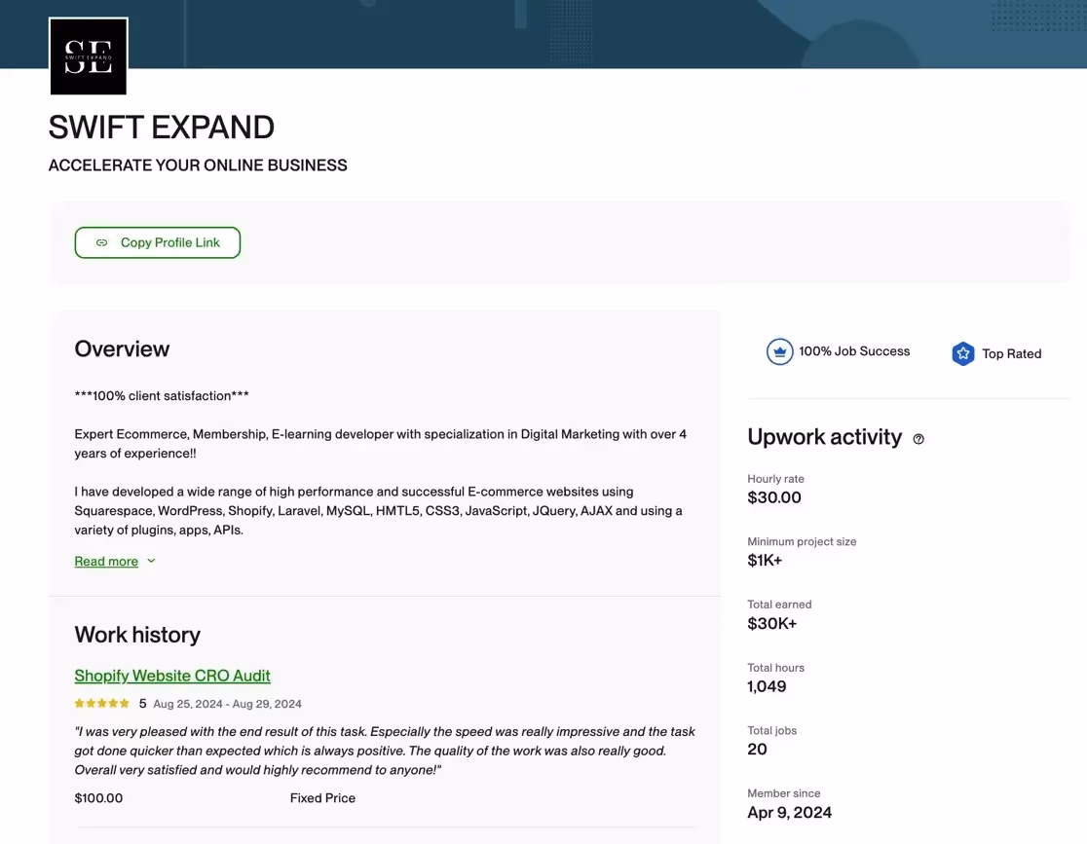Click the Apr 9, 2024 member since date
1087x844 pixels.
click(x=790, y=813)
